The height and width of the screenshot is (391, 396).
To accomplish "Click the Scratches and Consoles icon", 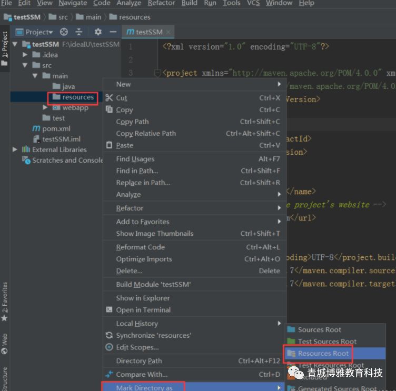I will click(x=26, y=160).
